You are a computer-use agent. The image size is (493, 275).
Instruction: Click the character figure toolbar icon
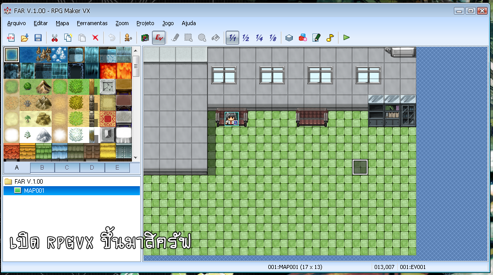tap(128, 38)
